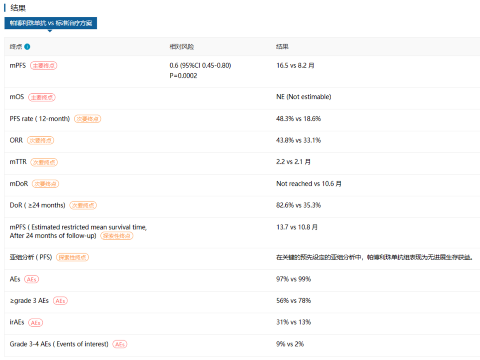Click the mPFS hazard ratio 0.6 value
480x360 pixels.
pyautogui.click(x=200, y=65)
